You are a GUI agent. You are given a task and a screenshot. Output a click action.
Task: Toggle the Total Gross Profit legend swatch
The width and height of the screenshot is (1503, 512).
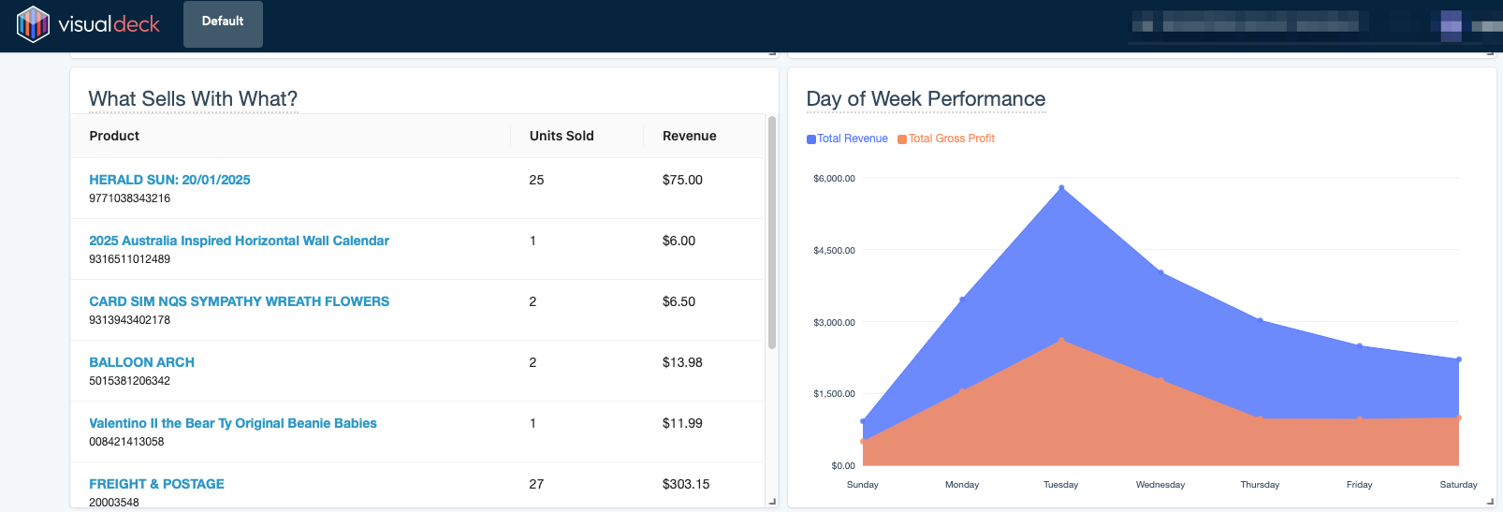[902, 139]
